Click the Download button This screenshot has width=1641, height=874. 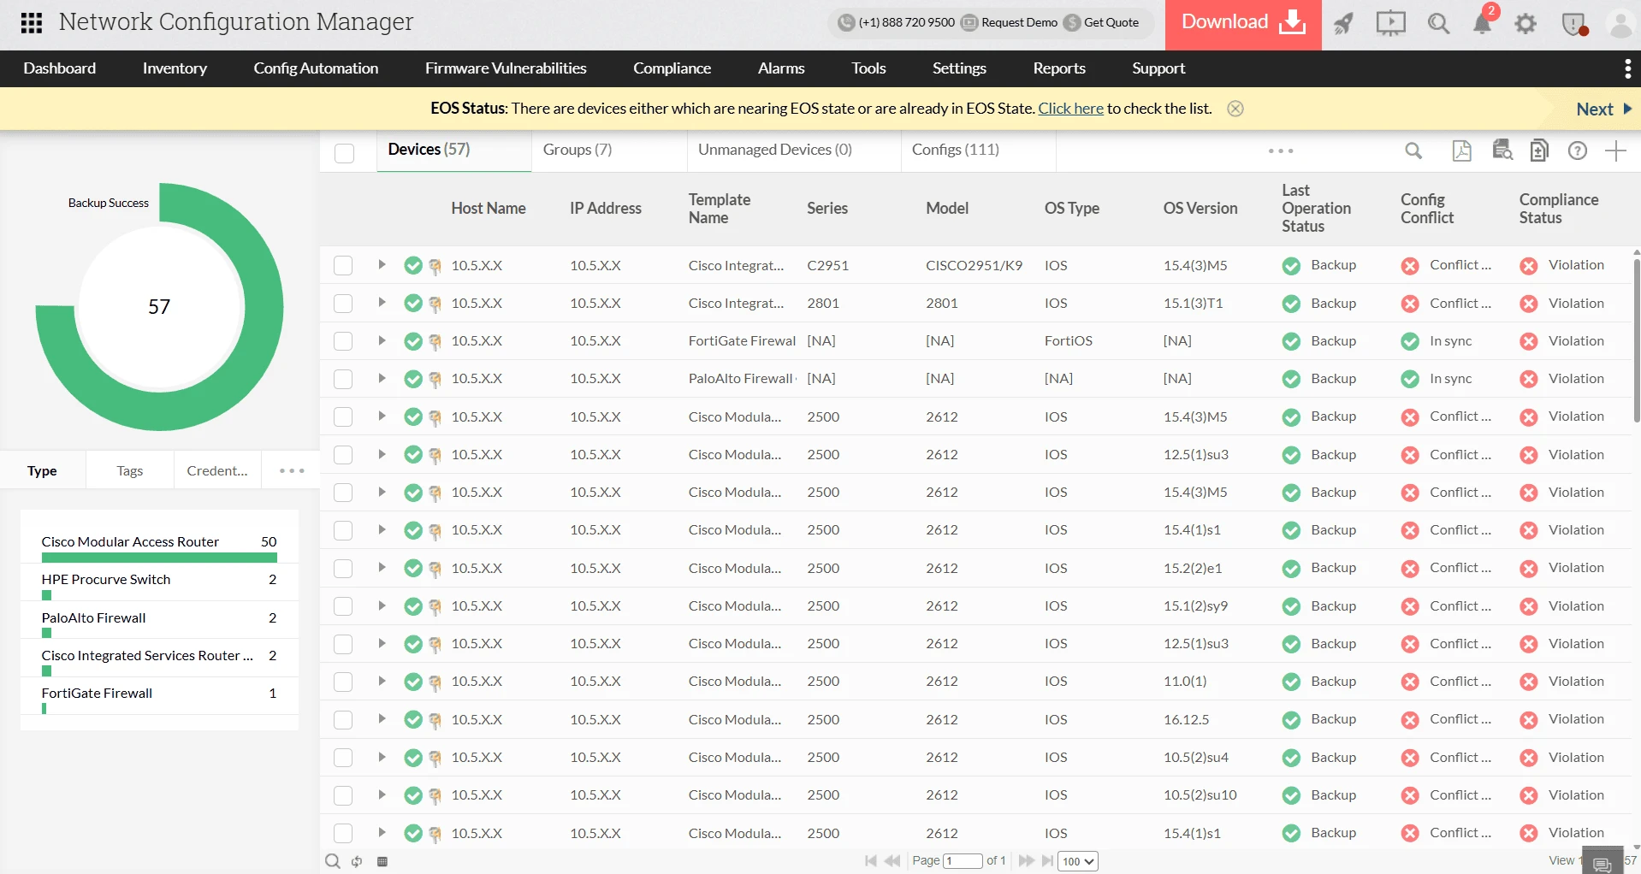[1242, 21]
